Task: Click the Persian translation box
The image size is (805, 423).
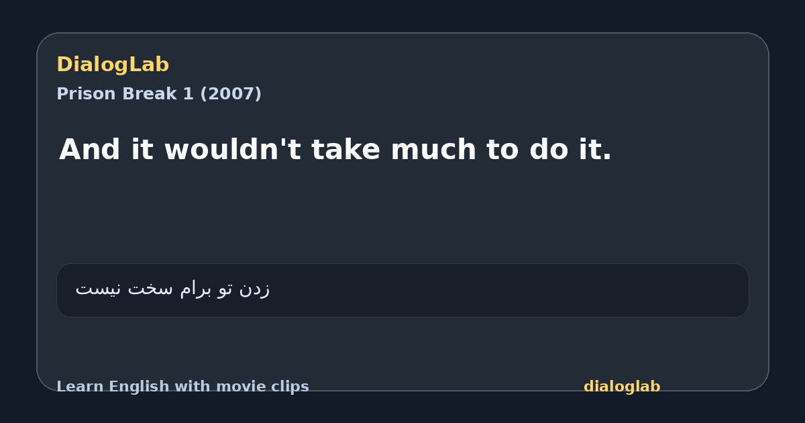Action: click(402, 290)
